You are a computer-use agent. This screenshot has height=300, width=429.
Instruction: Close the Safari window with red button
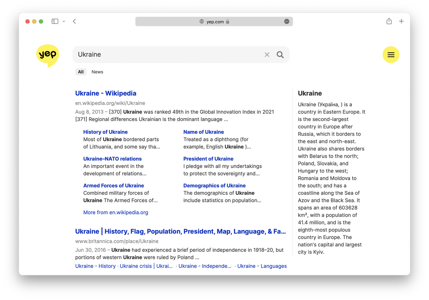(28, 21)
